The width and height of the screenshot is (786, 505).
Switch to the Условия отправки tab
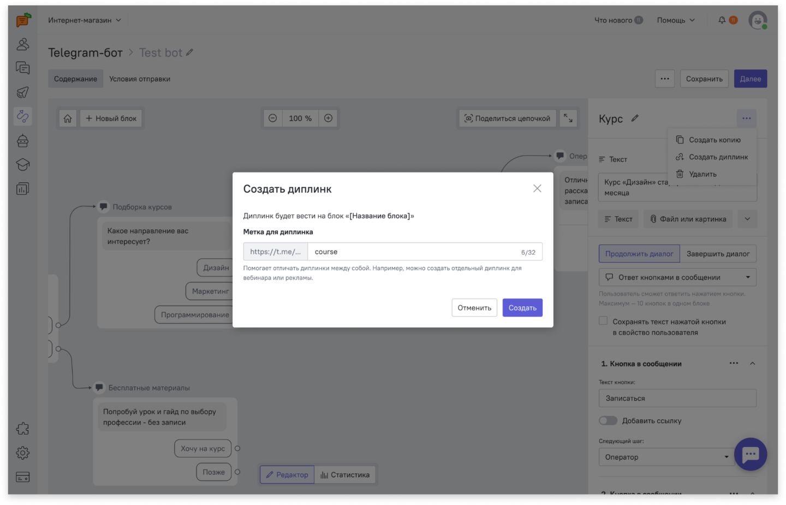pyautogui.click(x=140, y=79)
